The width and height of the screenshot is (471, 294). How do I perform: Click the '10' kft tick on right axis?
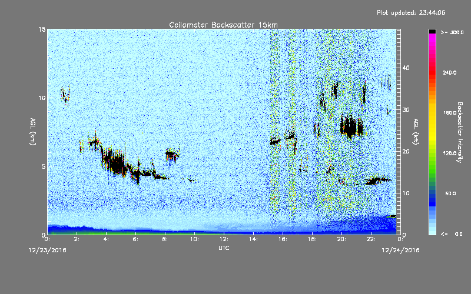tap(406, 193)
